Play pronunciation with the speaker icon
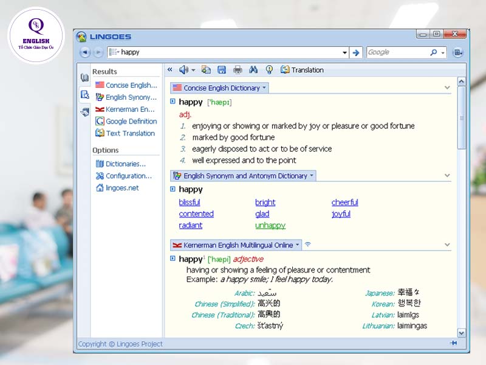Image resolution: width=486 pixels, height=365 pixels. [183, 69]
